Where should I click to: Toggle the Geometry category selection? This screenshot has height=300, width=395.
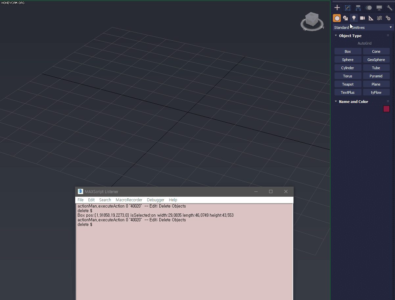[337, 18]
